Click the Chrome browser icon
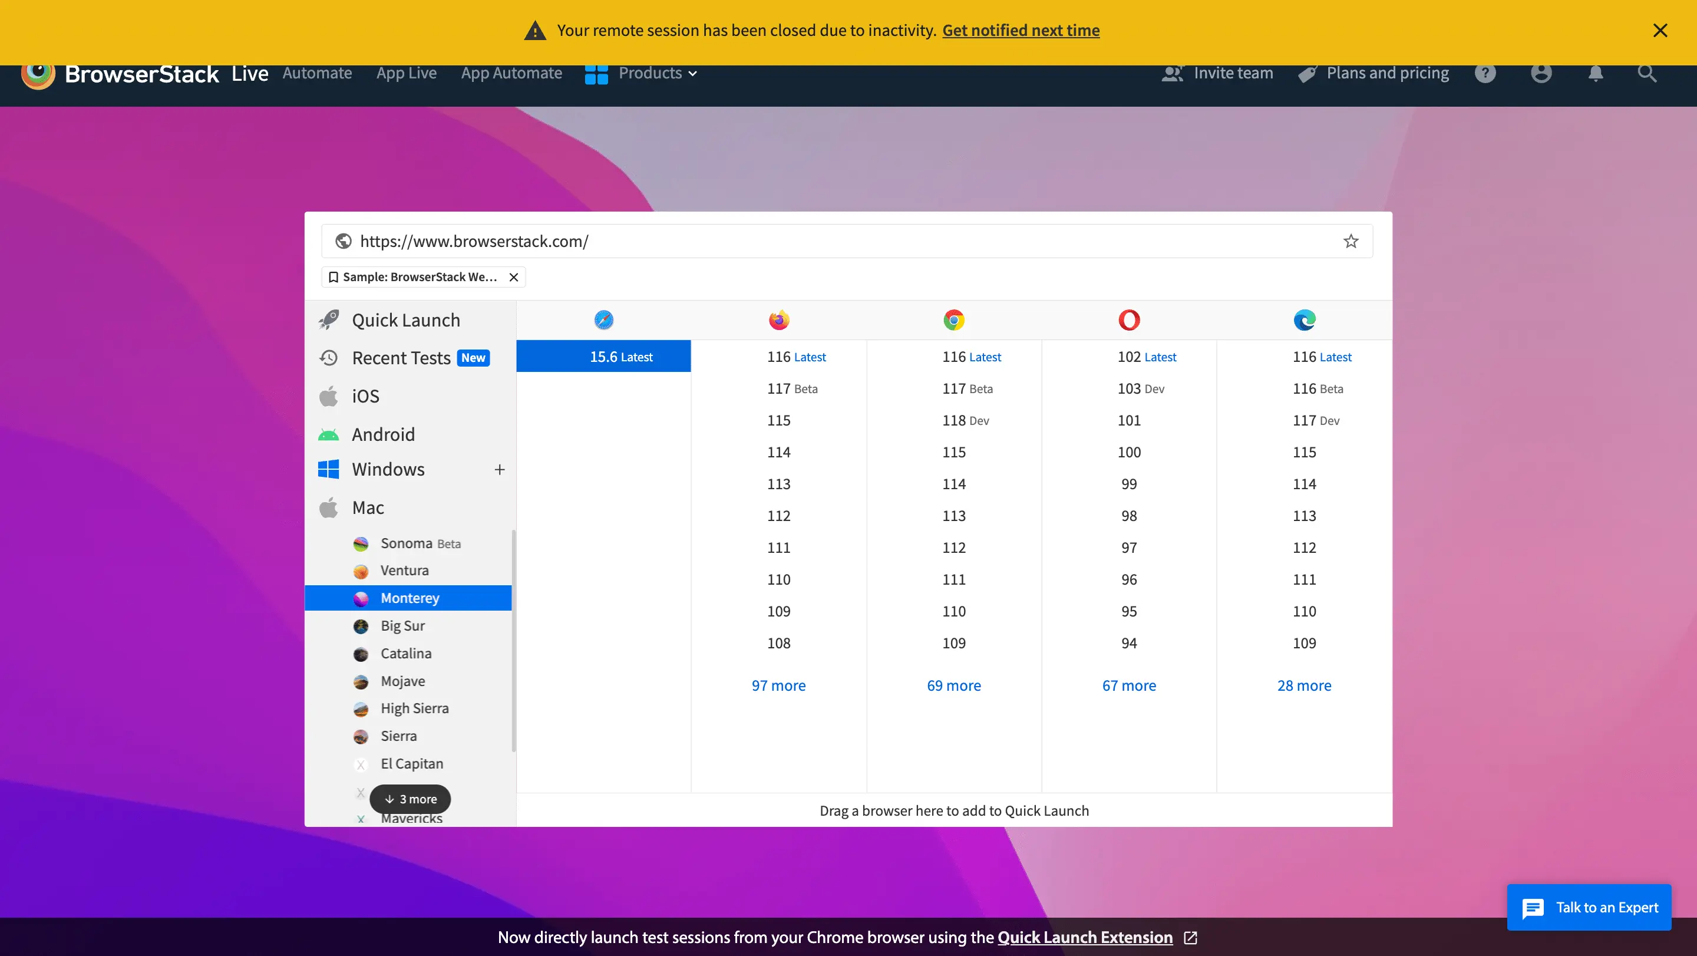Image resolution: width=1697 pixels, height=956 pixels. [953, 320]
